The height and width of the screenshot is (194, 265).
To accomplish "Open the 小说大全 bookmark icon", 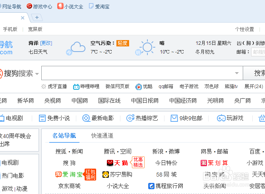I will click(x=60, y=6).
